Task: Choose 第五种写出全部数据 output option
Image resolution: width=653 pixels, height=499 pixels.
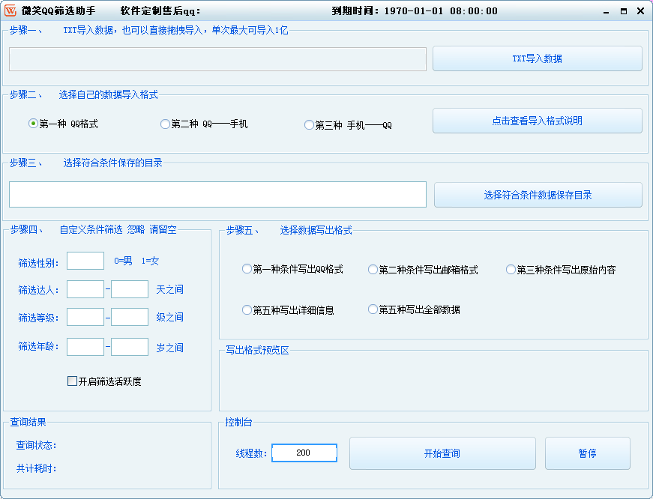Action: (373, 309)
